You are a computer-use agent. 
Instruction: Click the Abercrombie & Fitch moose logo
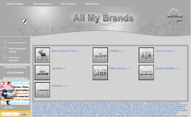[42, 55]
